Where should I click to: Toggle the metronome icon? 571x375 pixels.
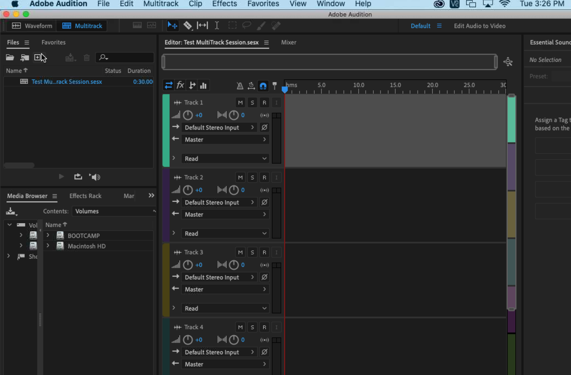[x=240, y=86]
